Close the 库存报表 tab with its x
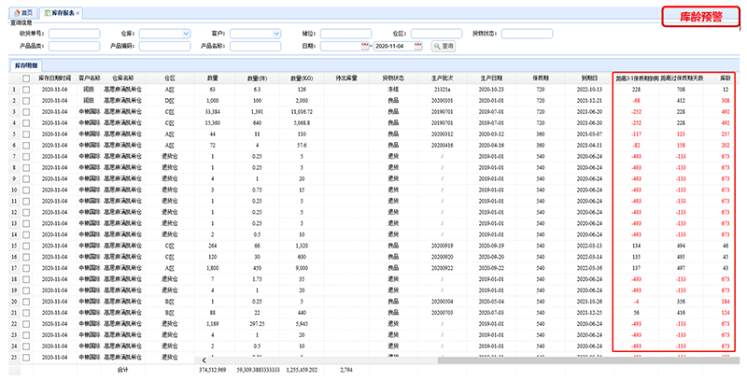 [78, 13]
